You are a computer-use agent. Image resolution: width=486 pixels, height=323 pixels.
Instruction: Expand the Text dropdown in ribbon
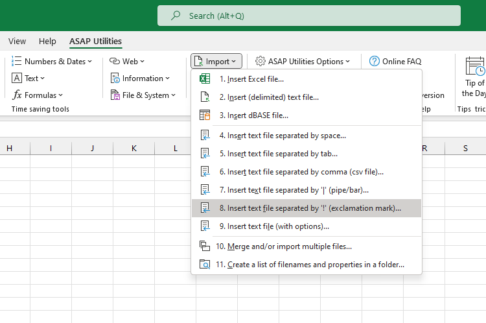(x=43, y=78)
